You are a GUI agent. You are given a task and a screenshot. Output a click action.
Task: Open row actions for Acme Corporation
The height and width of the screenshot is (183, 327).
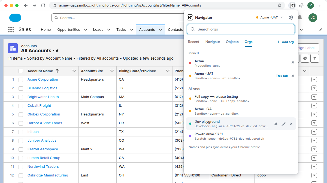point(314,80)
